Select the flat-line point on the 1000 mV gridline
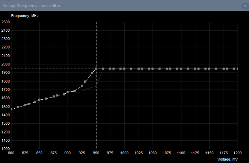Image resolution: width=249 pixels, height=163 pixels. (x=124, y=69)
